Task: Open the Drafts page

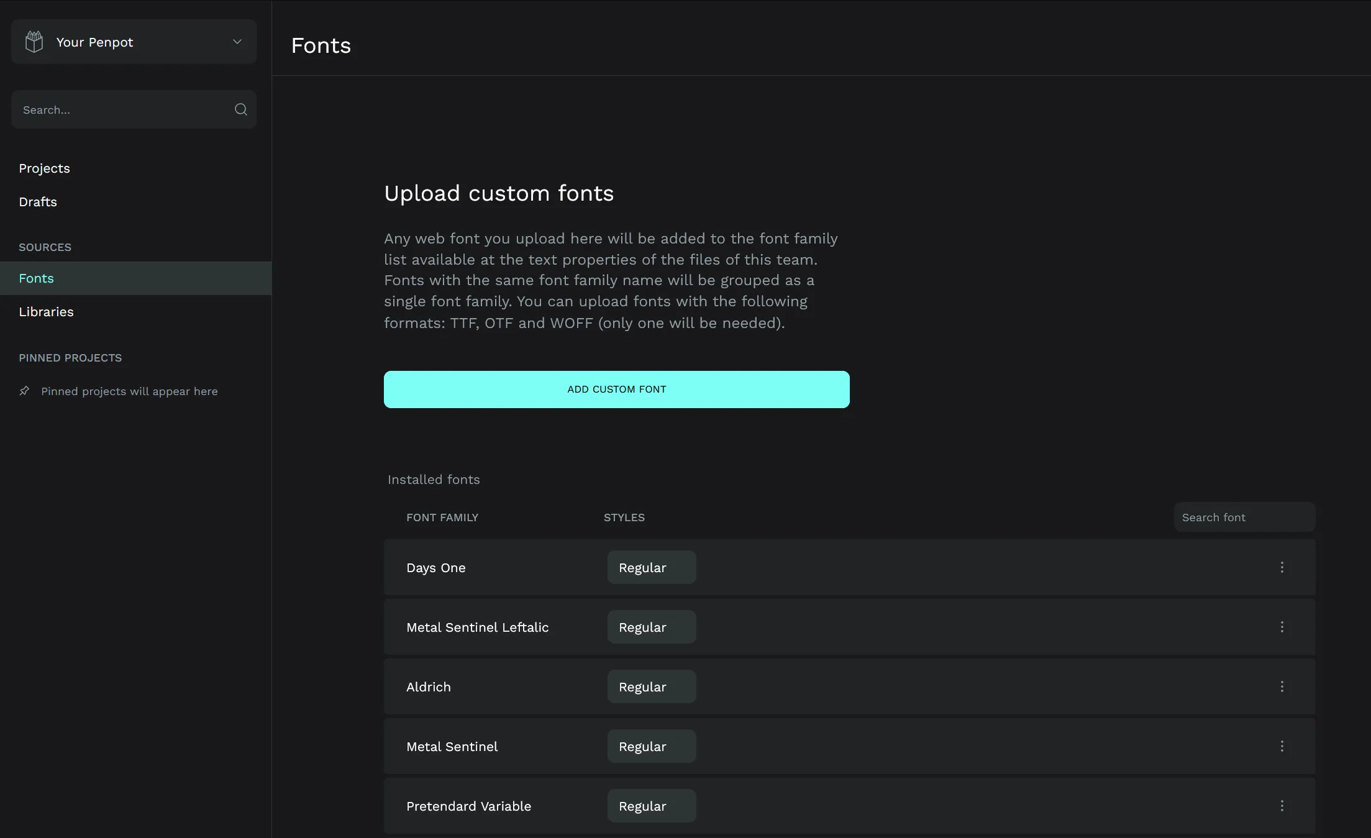Action: point(38,201)
